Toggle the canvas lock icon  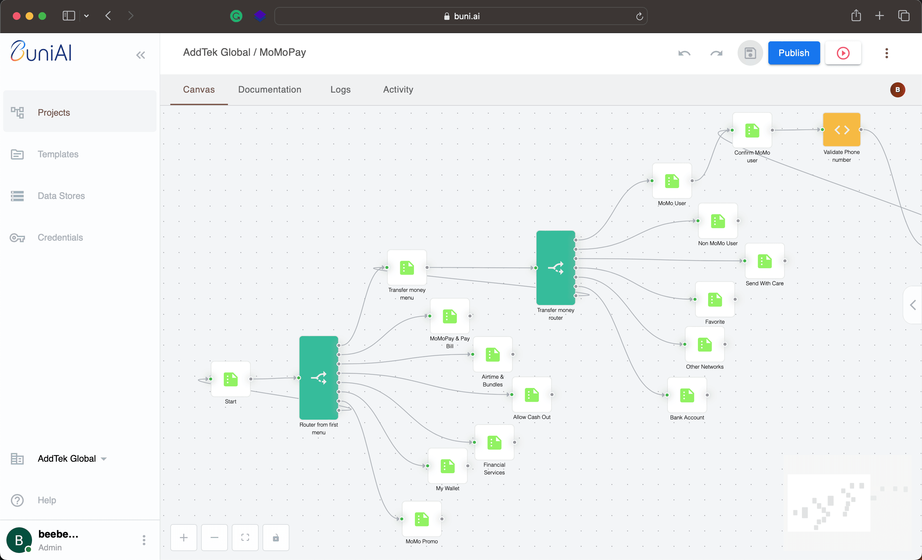(276, 538)
